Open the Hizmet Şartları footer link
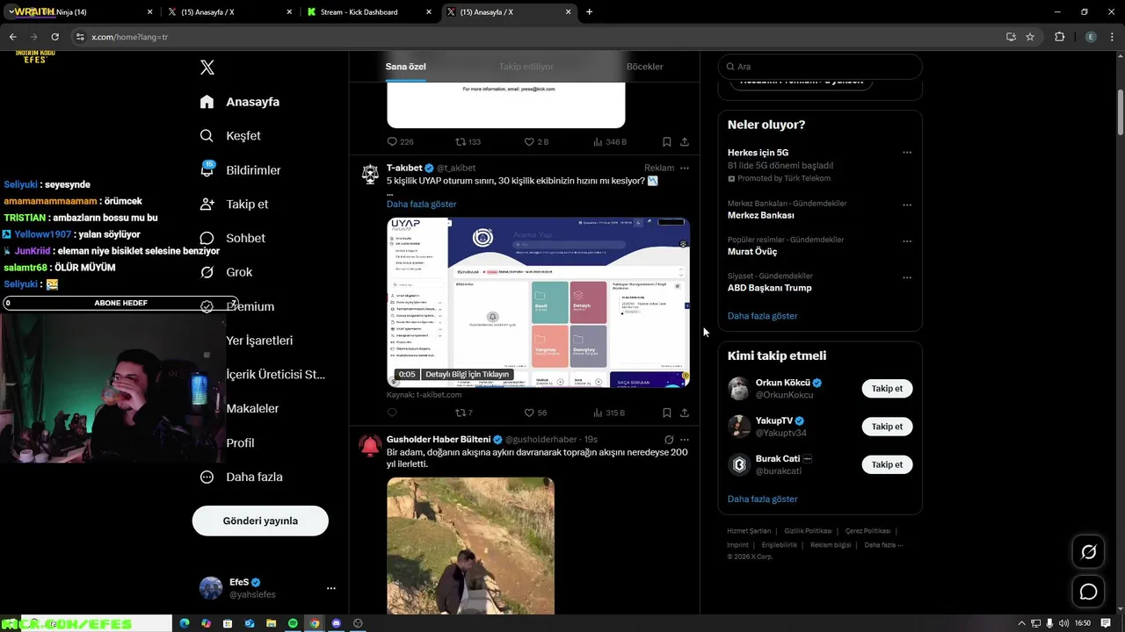The image size is (1125, 632). pyautogui.click(x=749, y=531)
